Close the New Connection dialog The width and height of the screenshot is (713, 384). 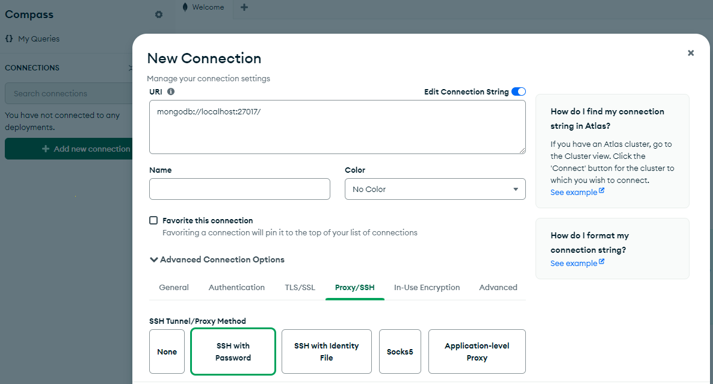point(691,53)
